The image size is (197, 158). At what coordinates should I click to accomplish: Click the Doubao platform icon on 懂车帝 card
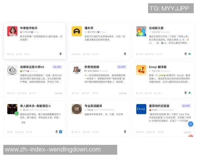pyautogui.click(x=125, y=54)
